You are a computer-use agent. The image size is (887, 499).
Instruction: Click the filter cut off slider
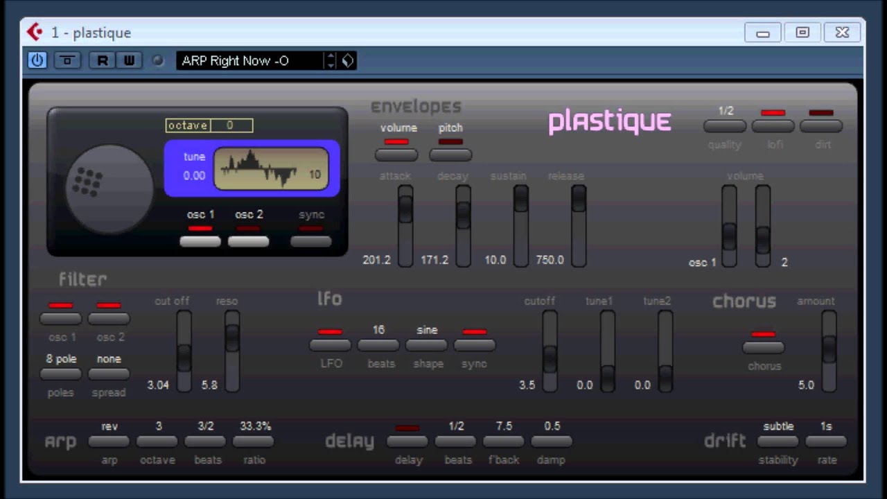(184, 351)
